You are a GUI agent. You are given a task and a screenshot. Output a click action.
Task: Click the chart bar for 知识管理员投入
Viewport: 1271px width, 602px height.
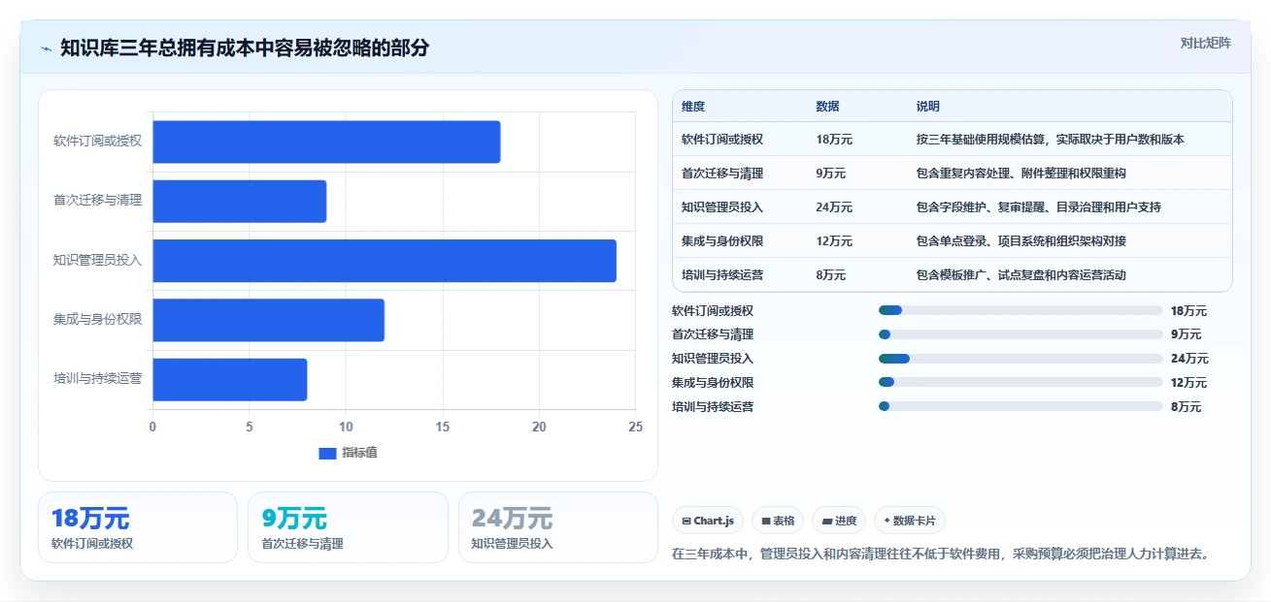coord(385,261)
